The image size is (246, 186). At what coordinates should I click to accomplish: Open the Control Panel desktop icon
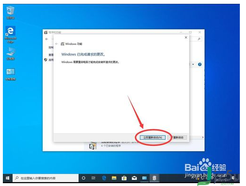click(10, 74)
